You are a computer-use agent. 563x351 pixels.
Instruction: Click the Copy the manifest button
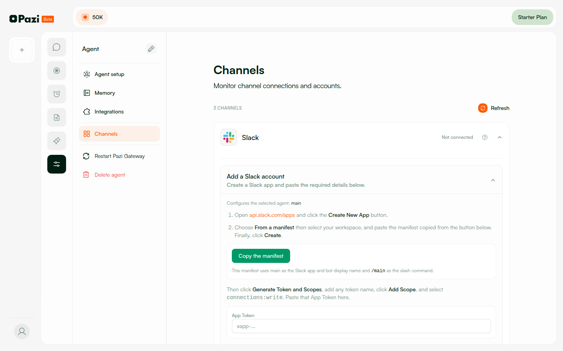261,256
